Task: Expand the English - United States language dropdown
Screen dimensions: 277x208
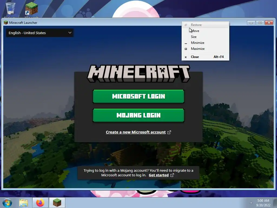Action: (x=40, y=33)
